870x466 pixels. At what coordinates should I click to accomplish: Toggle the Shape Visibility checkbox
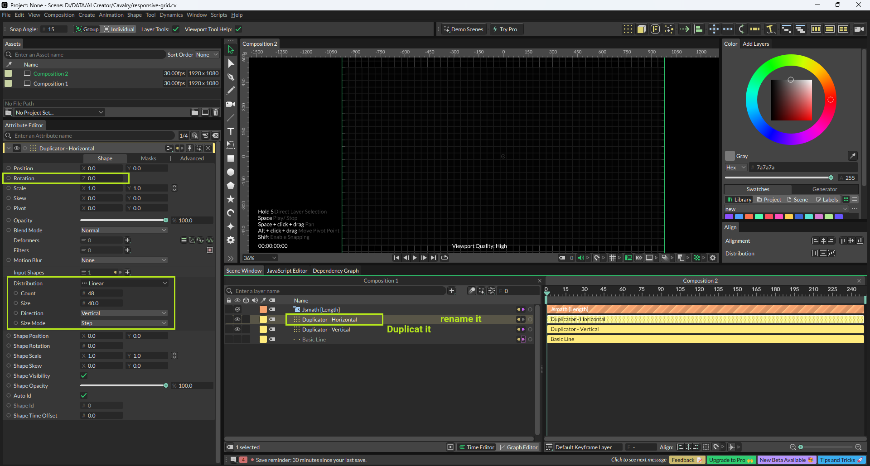(84, 375)
